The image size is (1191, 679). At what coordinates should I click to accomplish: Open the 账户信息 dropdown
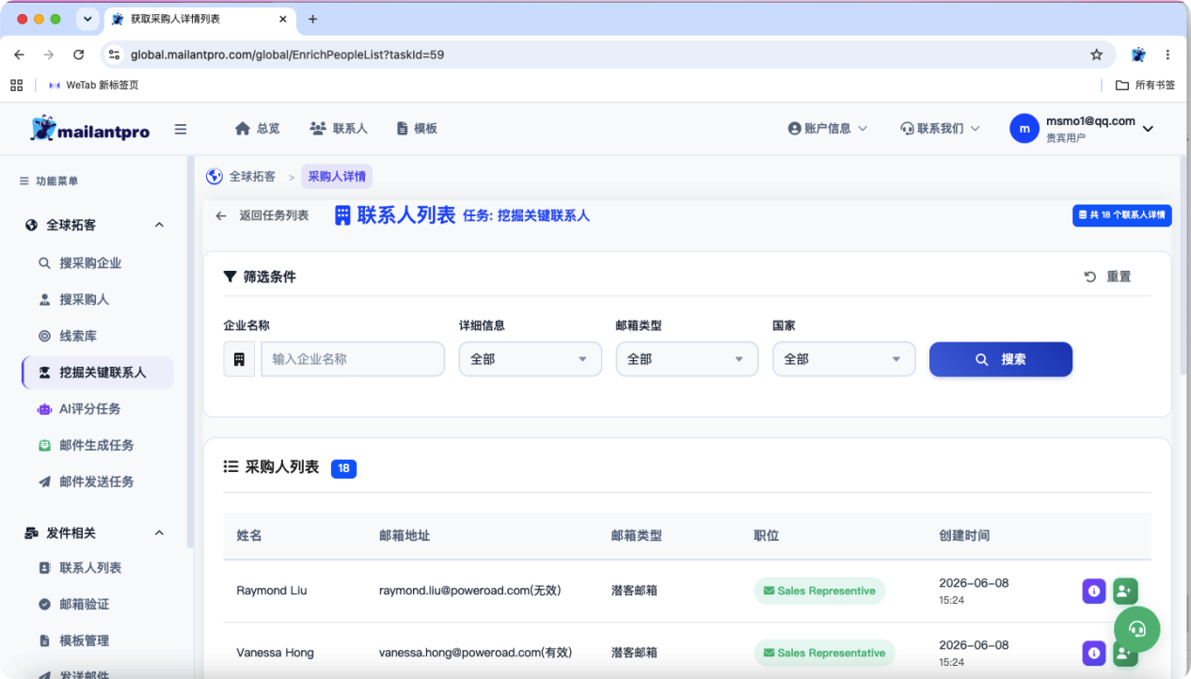pos(828,129)
